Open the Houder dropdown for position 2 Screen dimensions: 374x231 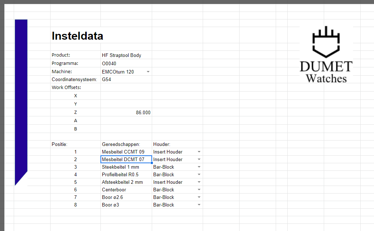(199, 159)
